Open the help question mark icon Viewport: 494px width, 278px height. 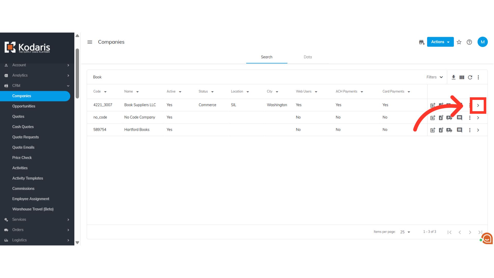tap(469, 42)
